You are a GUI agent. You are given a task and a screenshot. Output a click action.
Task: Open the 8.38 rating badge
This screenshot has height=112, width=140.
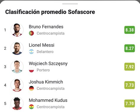[130, 30]
